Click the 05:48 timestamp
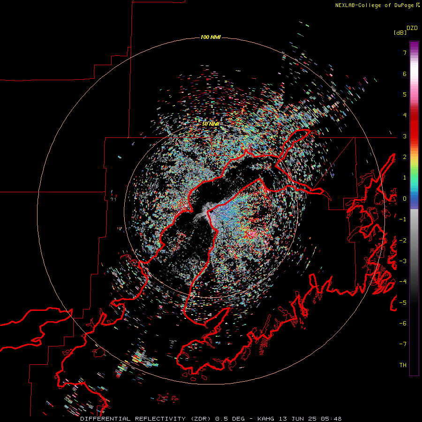This screenshot has width=422, height=422. [330, 419]
